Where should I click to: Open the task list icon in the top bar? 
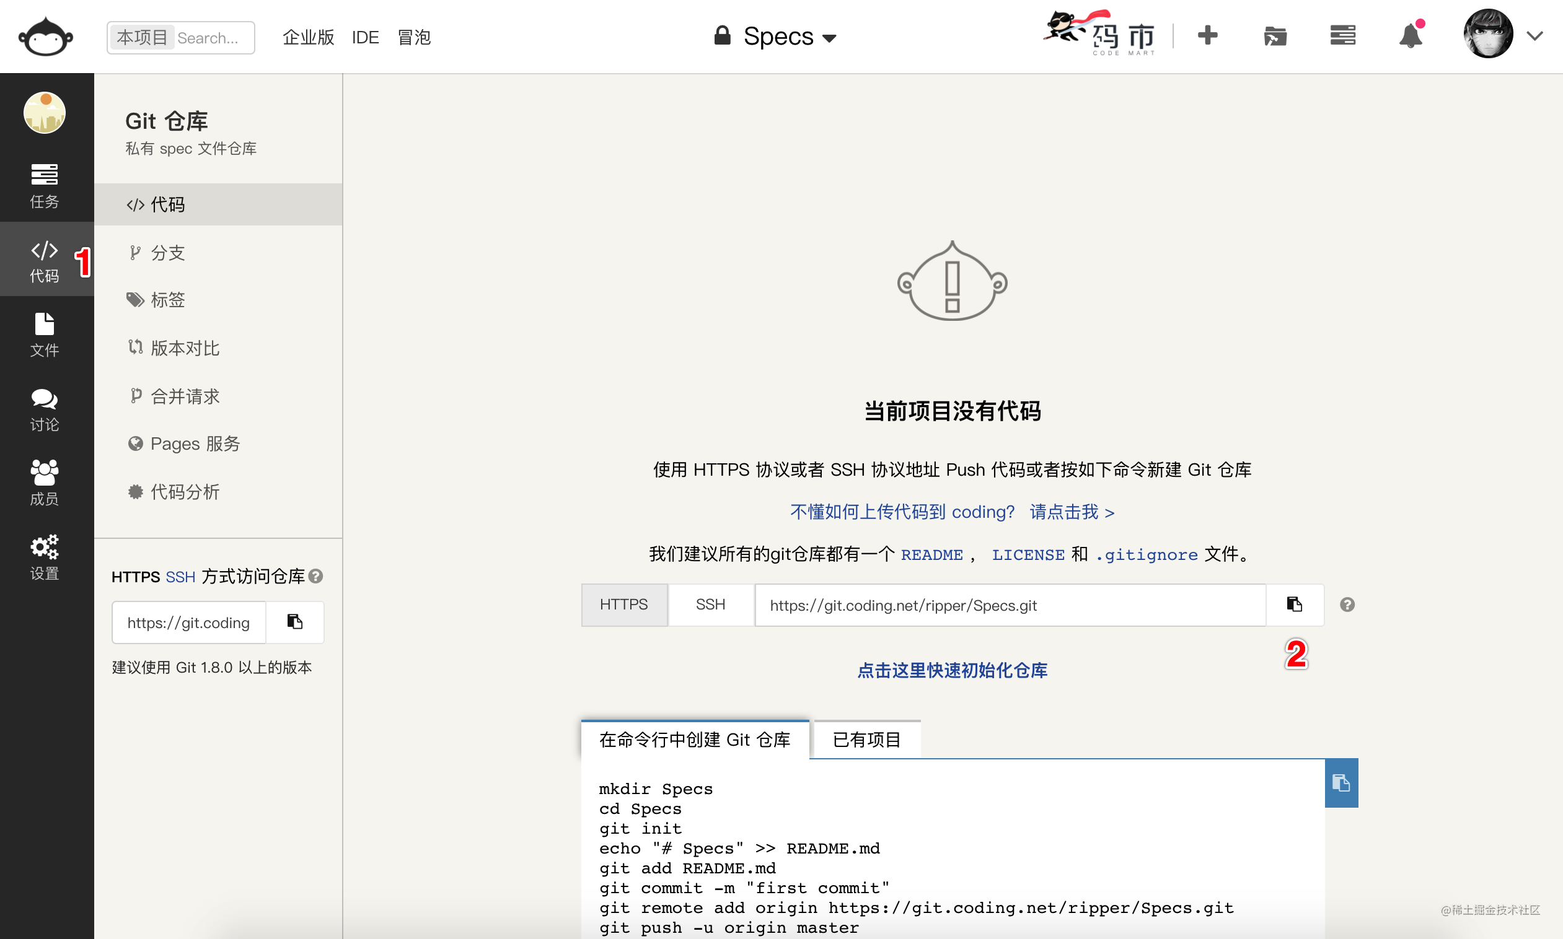click(1343, 35)
